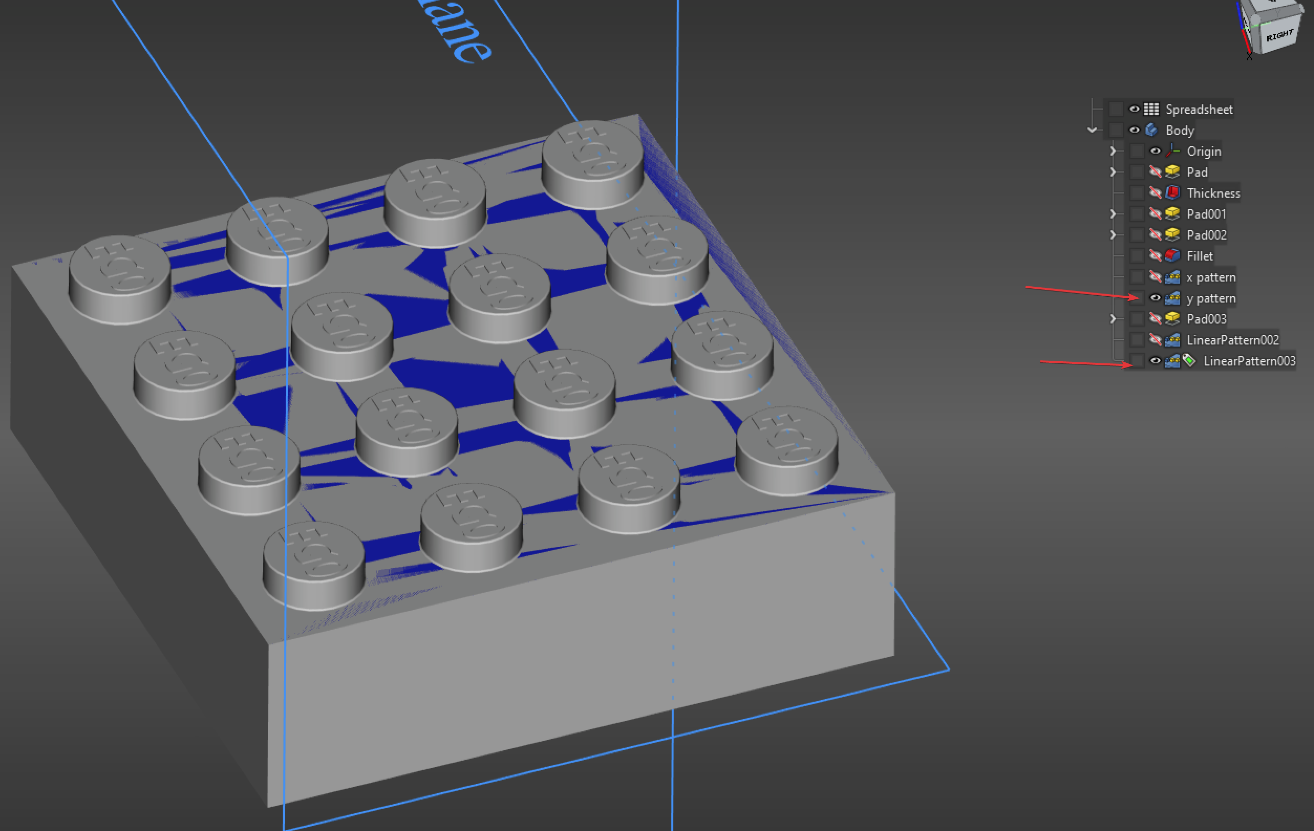Select the Origin coordinate system icon
This screenshot has height=831, width=1314.
click(x=1173, y=151)
